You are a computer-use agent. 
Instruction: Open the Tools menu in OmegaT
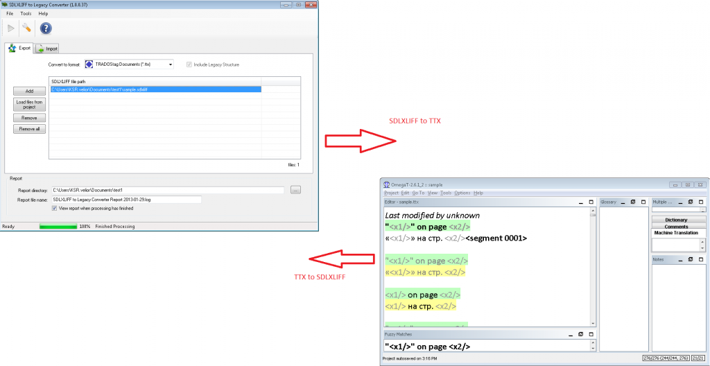(446, 193)
